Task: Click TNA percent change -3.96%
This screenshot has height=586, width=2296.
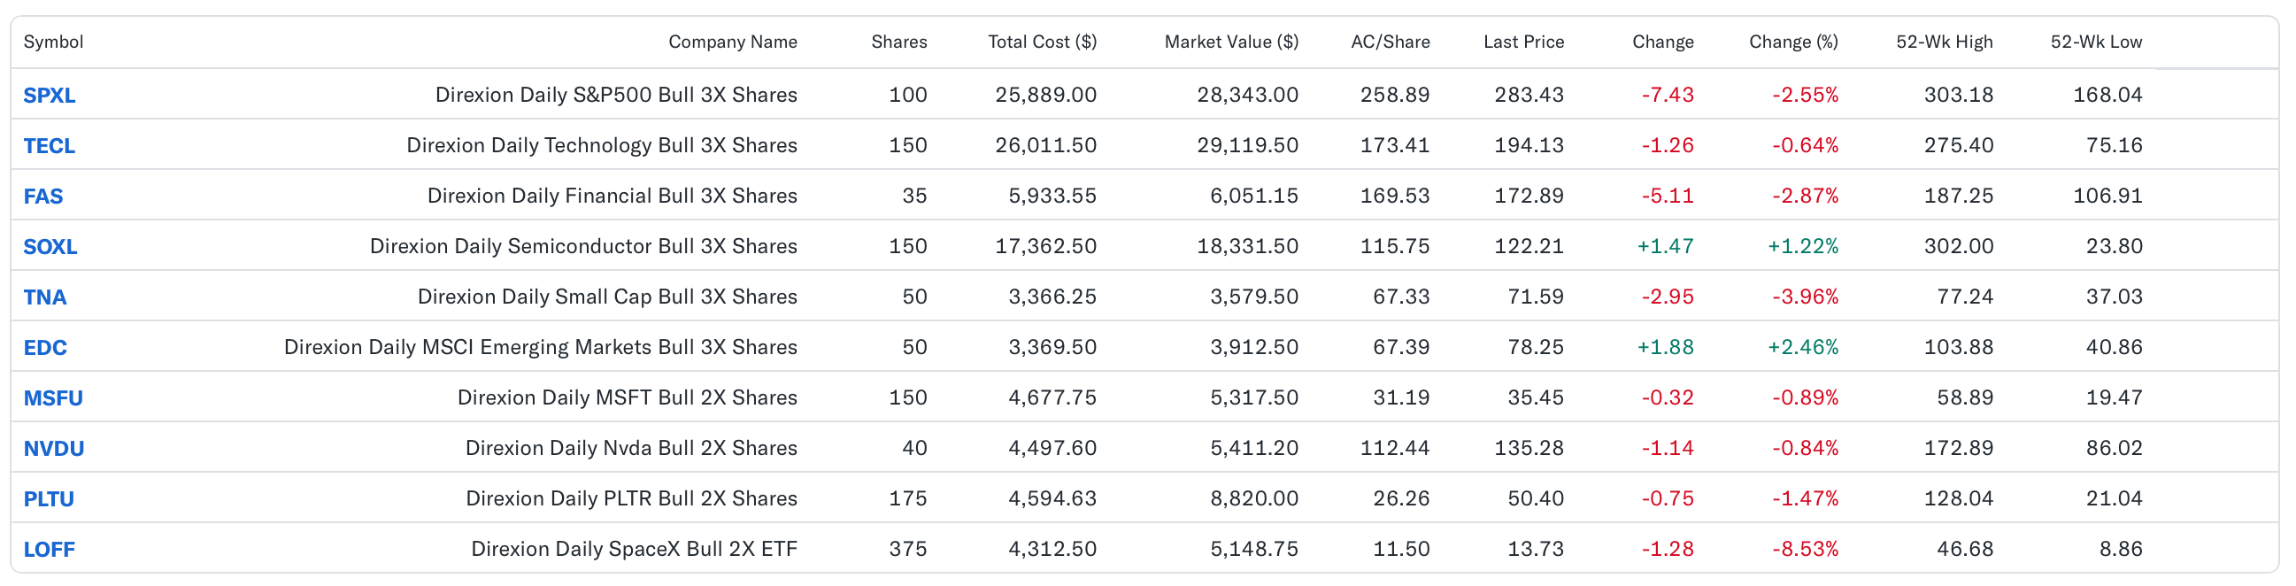Action: pyautogui.click(x=1804, y=297)
